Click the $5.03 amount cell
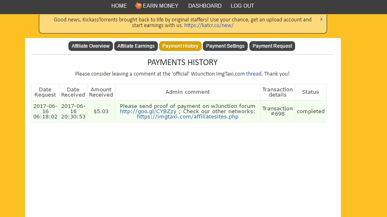Screen dimensions: 387x217 101,111
